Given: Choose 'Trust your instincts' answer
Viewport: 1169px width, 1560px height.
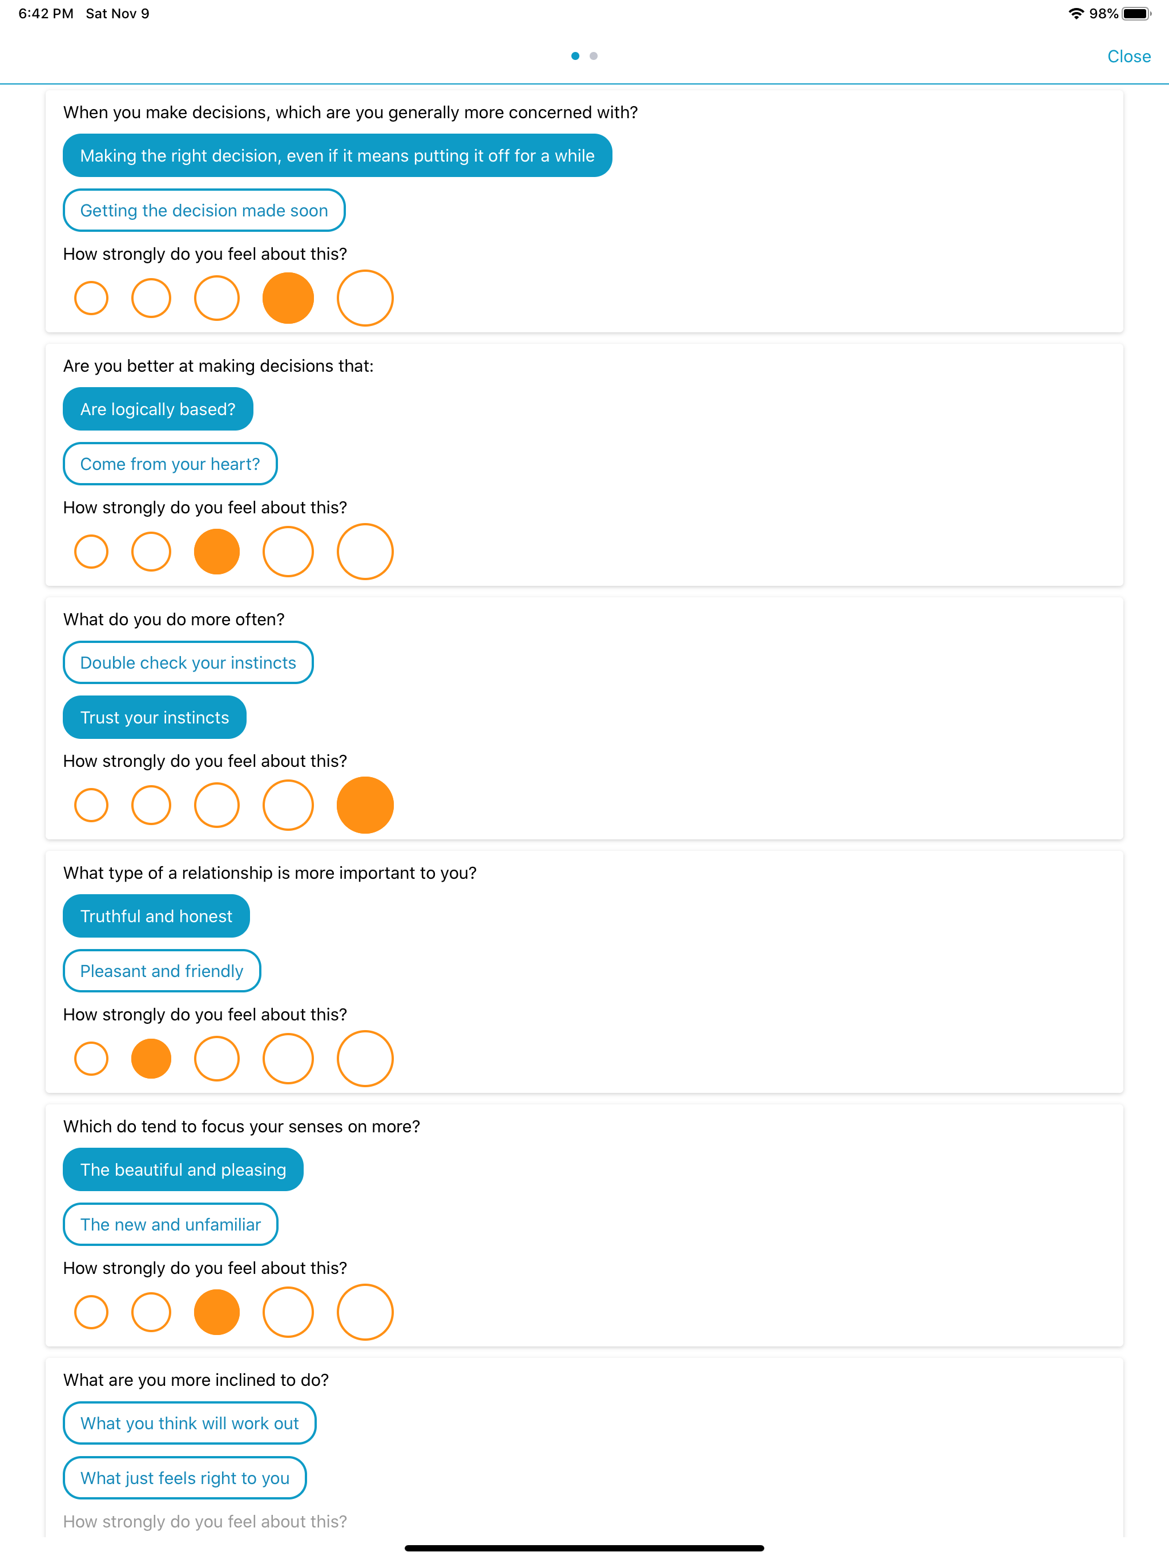Looking at the screenshot, I should coord(155,717).
